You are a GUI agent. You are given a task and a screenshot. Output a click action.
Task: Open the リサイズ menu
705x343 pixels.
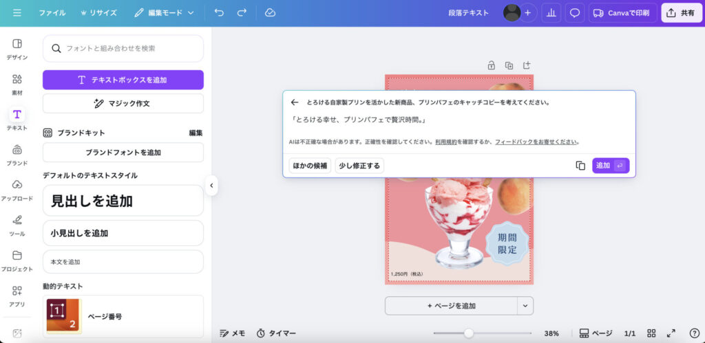[98, 12]
